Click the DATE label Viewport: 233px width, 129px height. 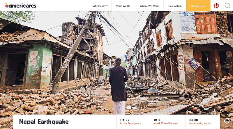tap(157, 120)
